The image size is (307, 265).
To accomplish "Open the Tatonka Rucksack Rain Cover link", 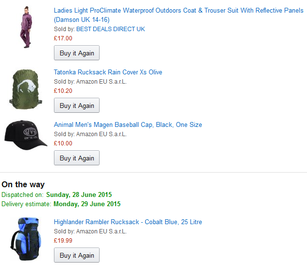I will point(108,72).
